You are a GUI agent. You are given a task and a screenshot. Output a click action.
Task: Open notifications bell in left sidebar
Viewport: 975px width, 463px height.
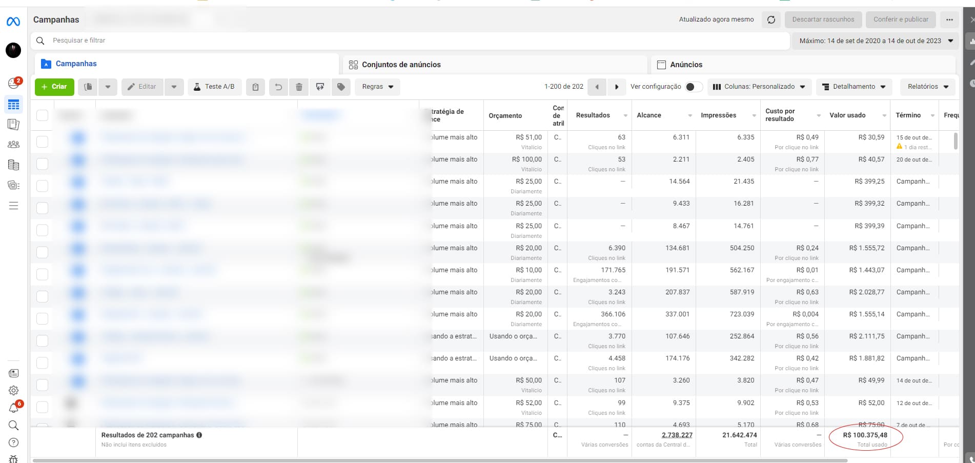point(14,408)
